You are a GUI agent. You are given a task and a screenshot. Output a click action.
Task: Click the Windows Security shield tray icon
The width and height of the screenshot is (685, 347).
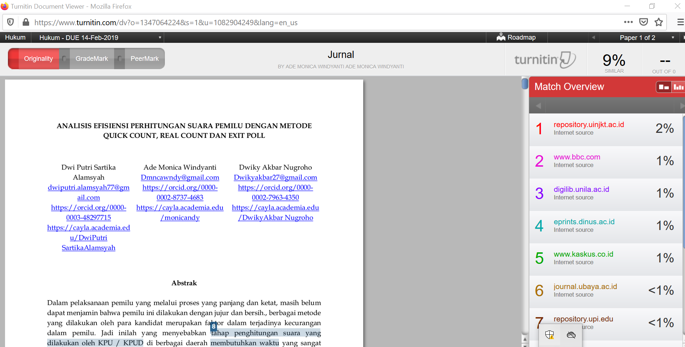pos(549,335)
